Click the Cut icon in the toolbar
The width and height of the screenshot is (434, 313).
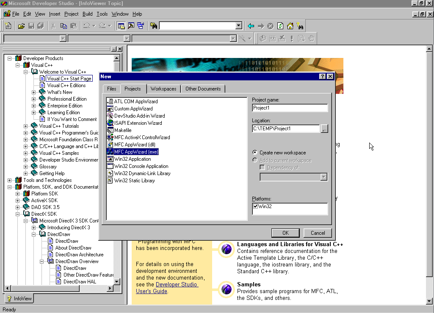tap(54, 26)
